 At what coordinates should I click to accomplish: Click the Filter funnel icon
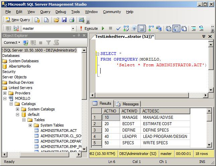click(x=48, y=43)
